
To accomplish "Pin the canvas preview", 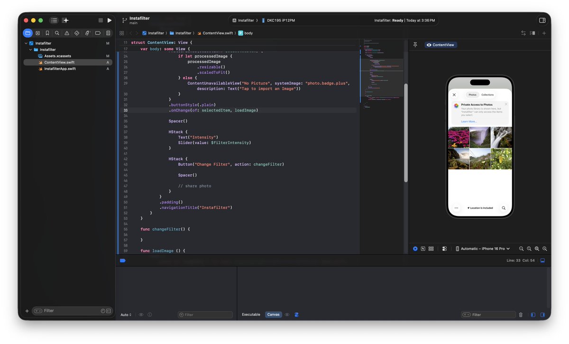I will pyautogui.click(x=415, y=45).
